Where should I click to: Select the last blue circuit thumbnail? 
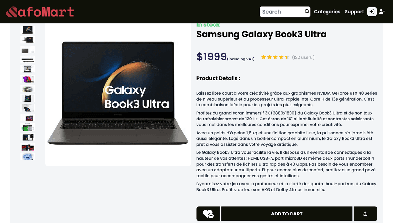28,157
